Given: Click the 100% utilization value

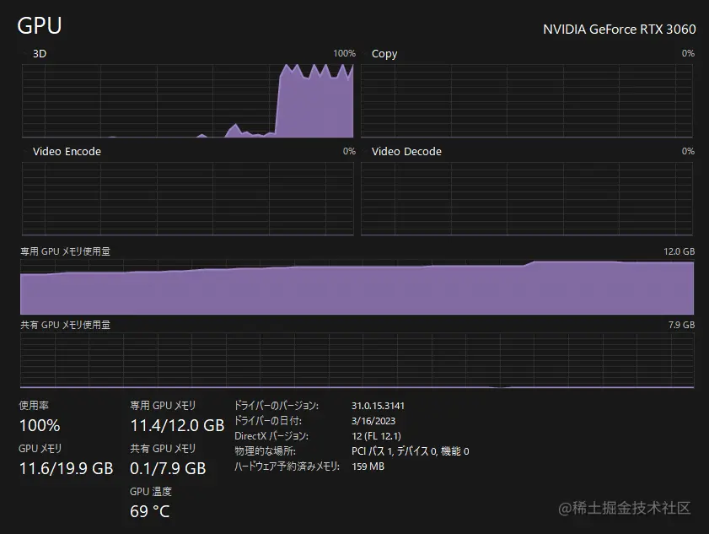Looking at the screenshot, I should (40, 425).
